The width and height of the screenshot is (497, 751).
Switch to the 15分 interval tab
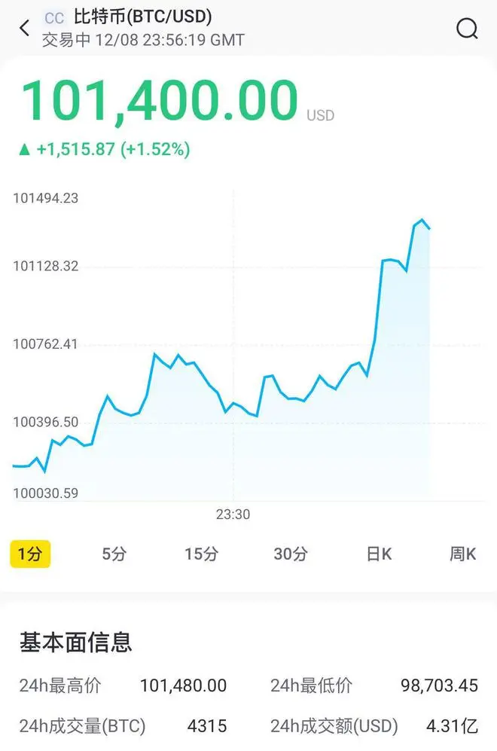pyautogui.click(x=201, y=554)
